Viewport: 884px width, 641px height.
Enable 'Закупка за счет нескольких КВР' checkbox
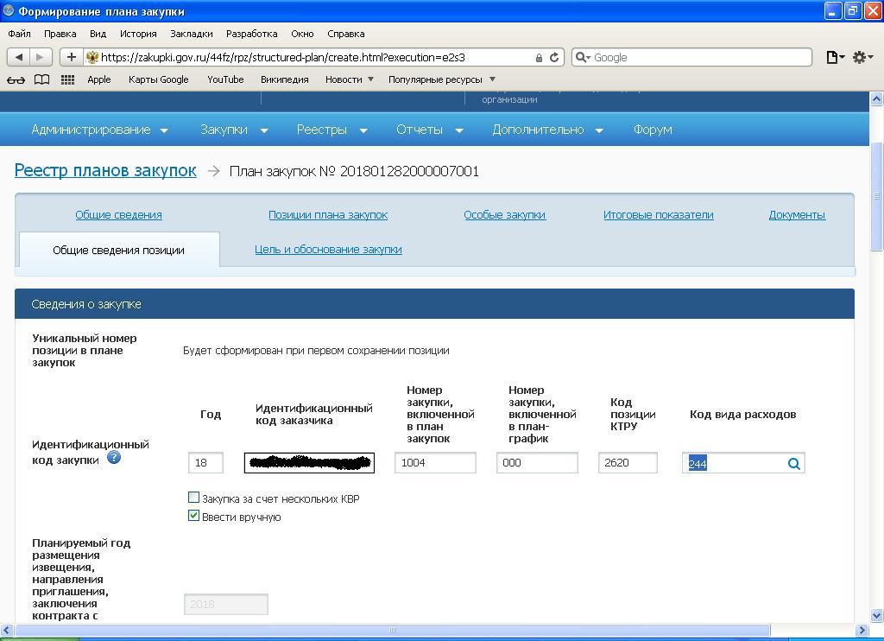[193, 498]
